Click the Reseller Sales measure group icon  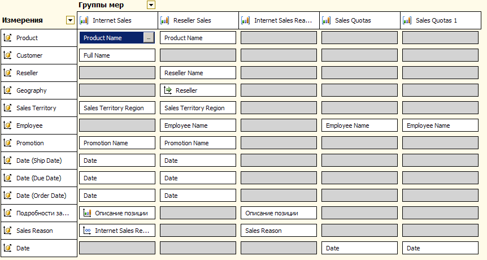165,20
